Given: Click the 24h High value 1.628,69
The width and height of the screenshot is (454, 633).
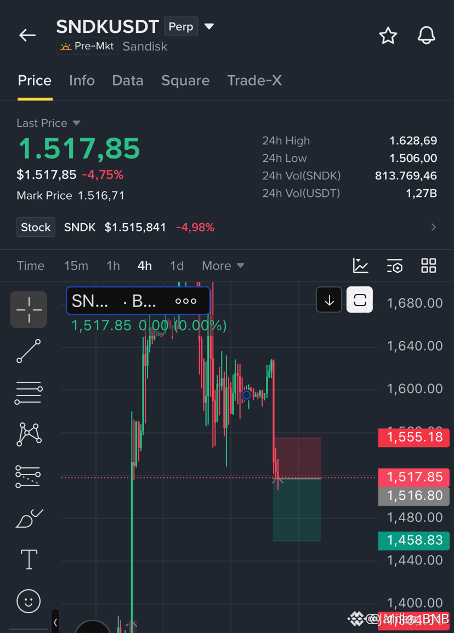Looking at the screenshot, I should click(413, 140).
